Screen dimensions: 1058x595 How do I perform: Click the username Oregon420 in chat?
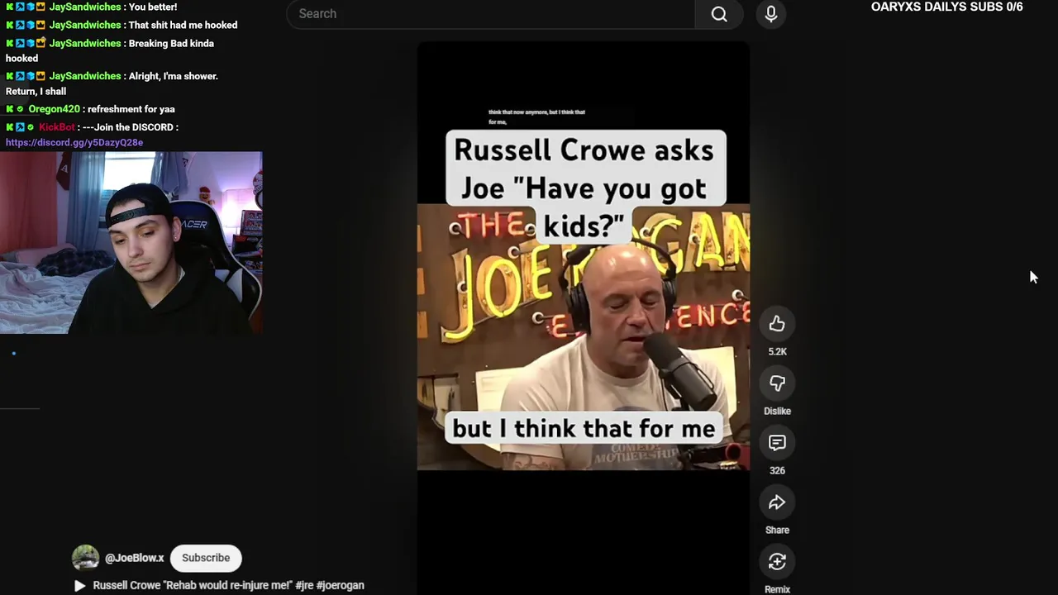coord(54,109)
